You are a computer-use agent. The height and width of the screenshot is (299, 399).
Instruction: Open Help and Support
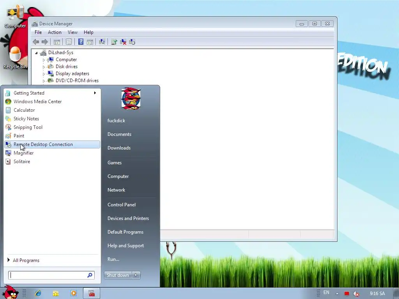[x=125, y=246]
